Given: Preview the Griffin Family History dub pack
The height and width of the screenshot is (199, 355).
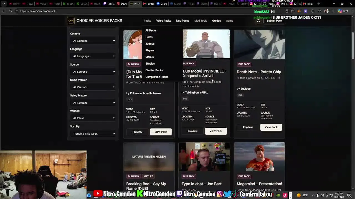Looking at the screenshot, I should pos(137,132).
